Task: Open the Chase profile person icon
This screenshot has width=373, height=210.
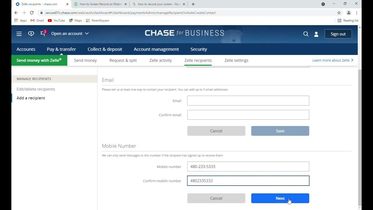Action: point(316,34)
